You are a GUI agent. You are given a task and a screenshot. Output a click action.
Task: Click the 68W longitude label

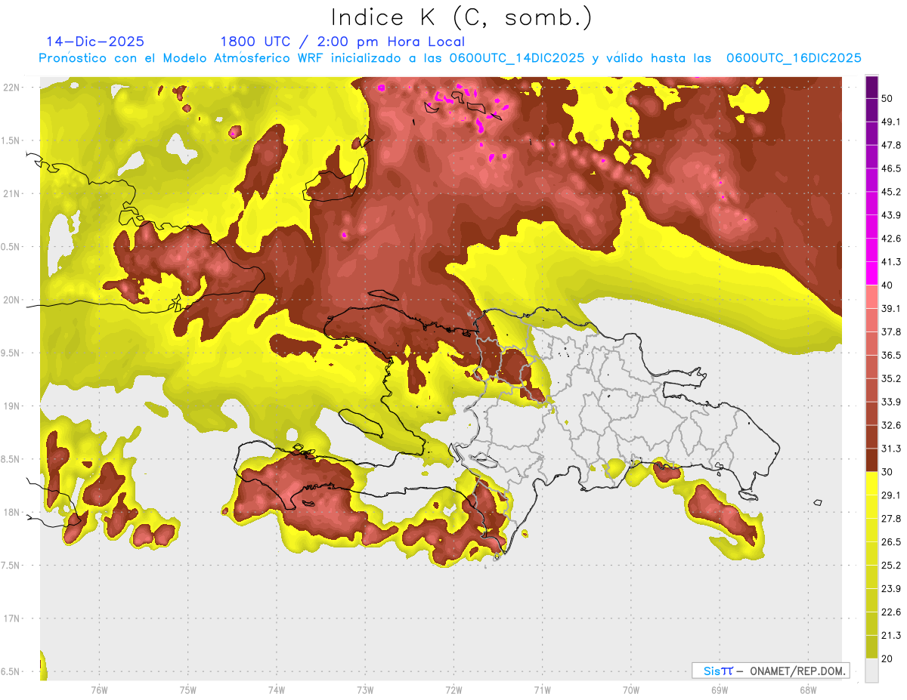808,689
